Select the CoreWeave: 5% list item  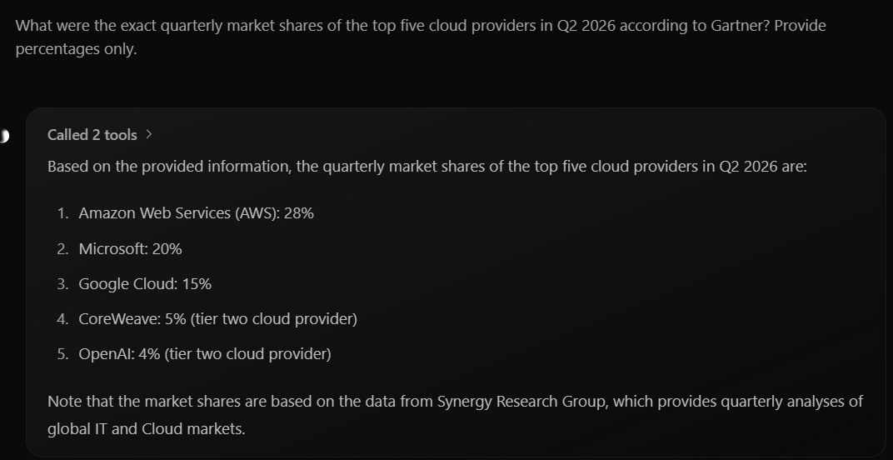tap(217, 319)
